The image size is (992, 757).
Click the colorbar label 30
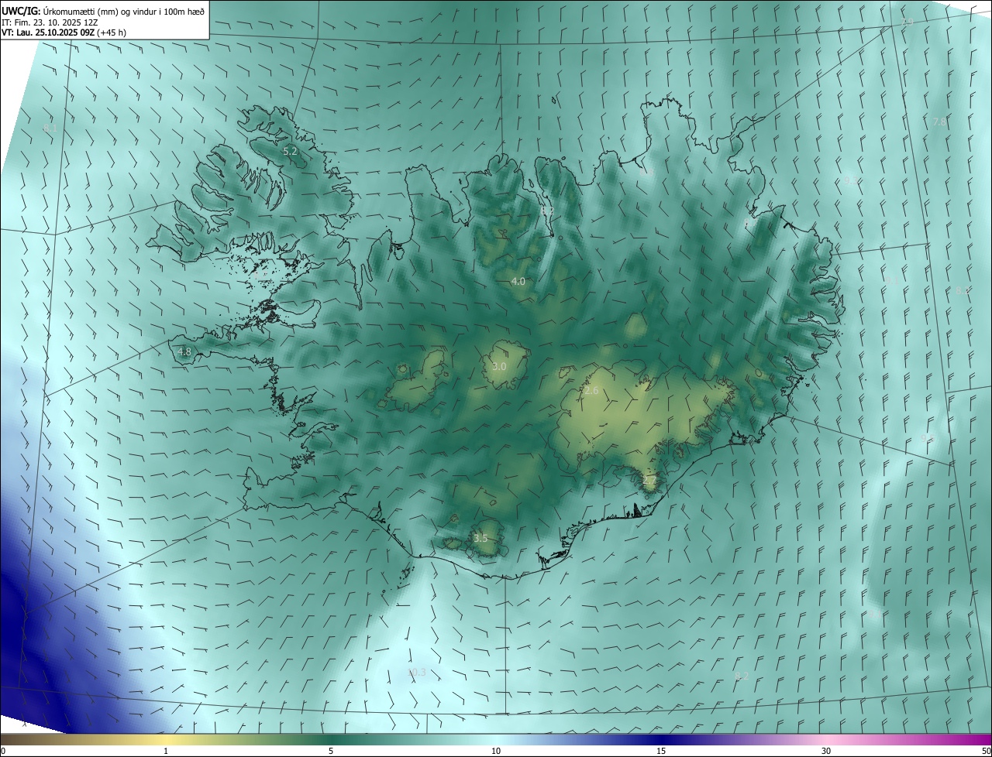point(826,751)
